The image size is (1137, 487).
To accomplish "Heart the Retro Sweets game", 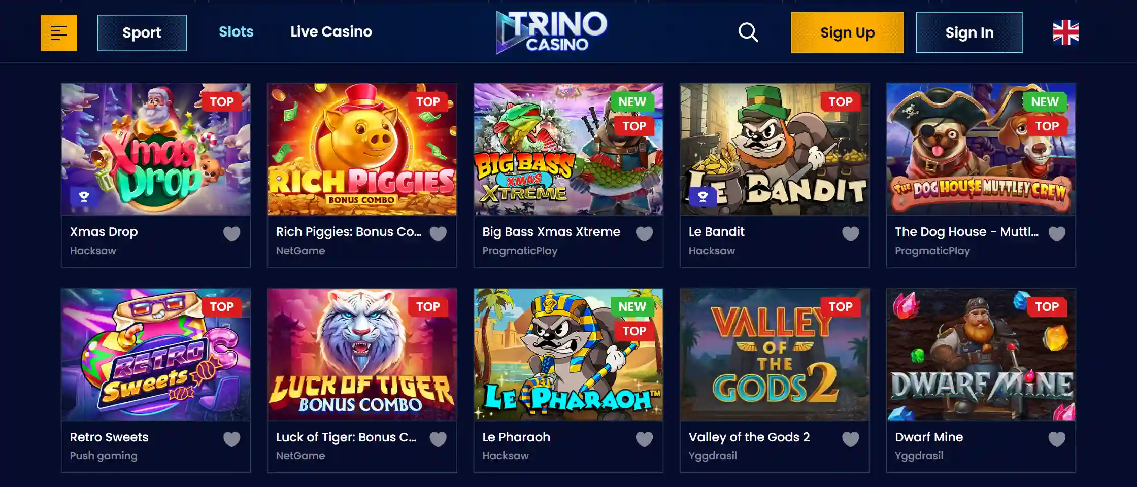I will point(232,439).
